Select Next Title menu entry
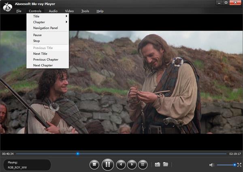This screenshot has width=243, height=172. click(48, 54)
